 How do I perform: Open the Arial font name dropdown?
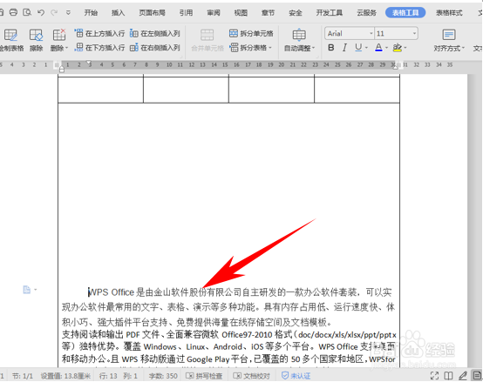coord(371,33)
